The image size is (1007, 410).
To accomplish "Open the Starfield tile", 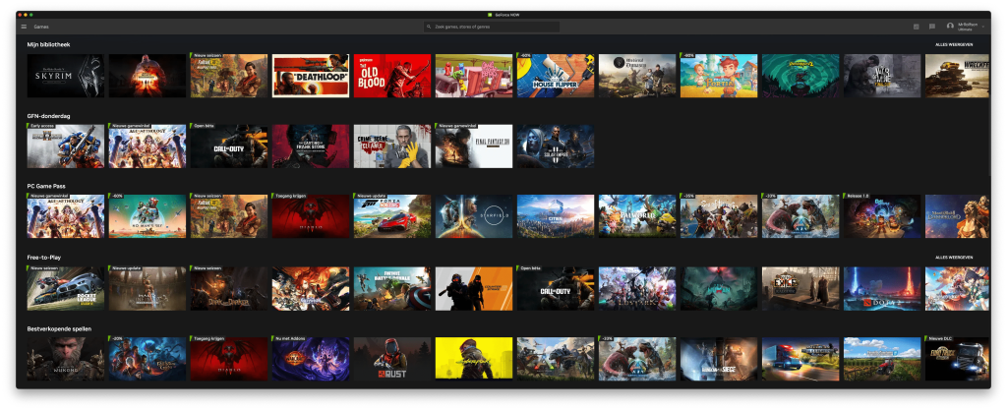I will 474,217.
